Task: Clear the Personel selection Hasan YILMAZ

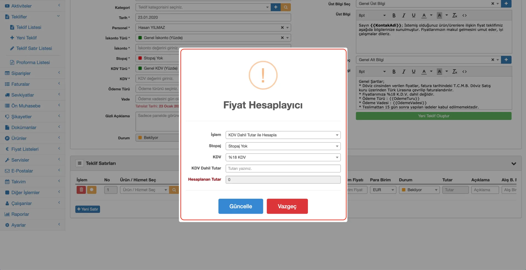Action: pyautogui.click(x=282, y=28)
